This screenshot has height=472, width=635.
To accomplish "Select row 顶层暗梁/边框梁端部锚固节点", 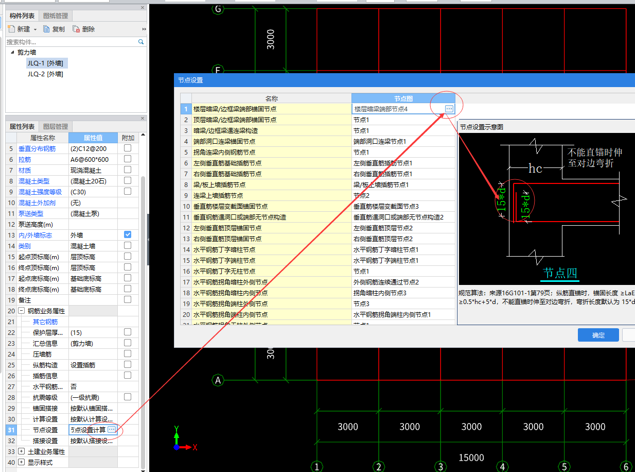I will pyautogui.click(x=272, y=120).
